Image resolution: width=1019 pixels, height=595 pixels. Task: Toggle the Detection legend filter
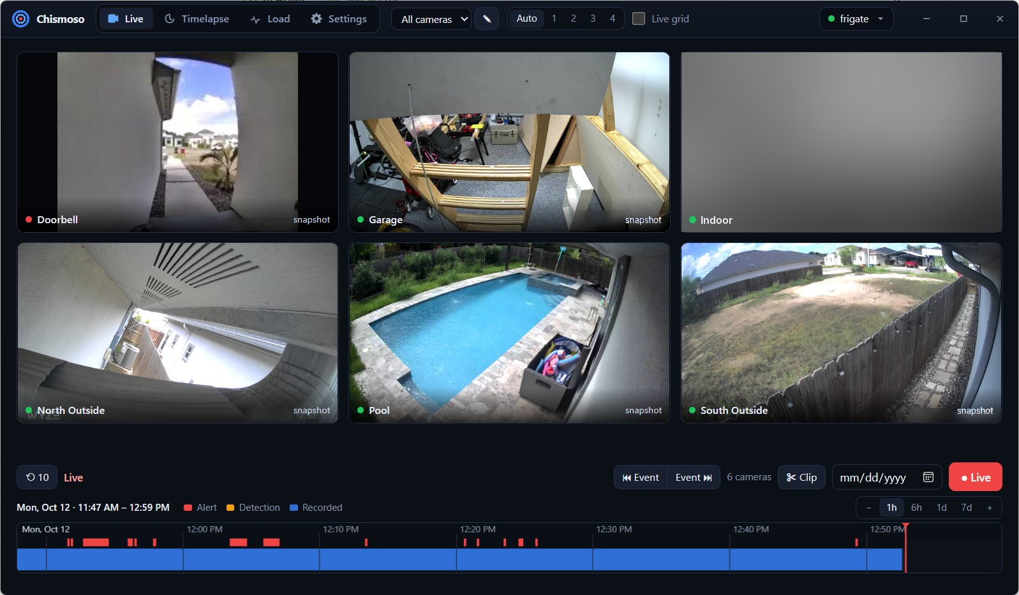tap(253, 508)
